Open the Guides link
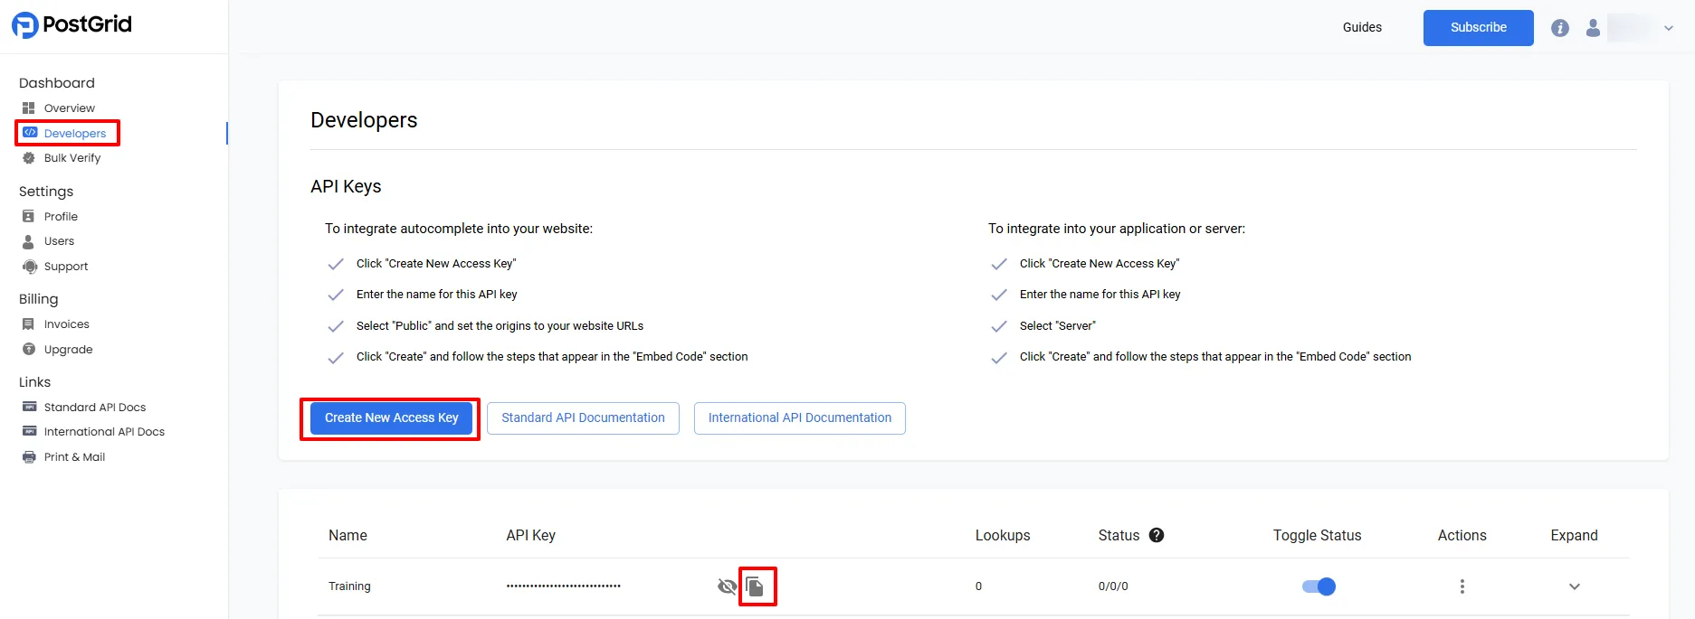This screenshot has width=1695, height=619. (x=1362, y=28)
